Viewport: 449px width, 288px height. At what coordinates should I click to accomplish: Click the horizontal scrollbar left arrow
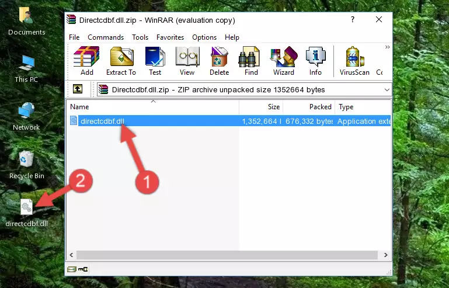pyautogui.click(x=72, y=255)
